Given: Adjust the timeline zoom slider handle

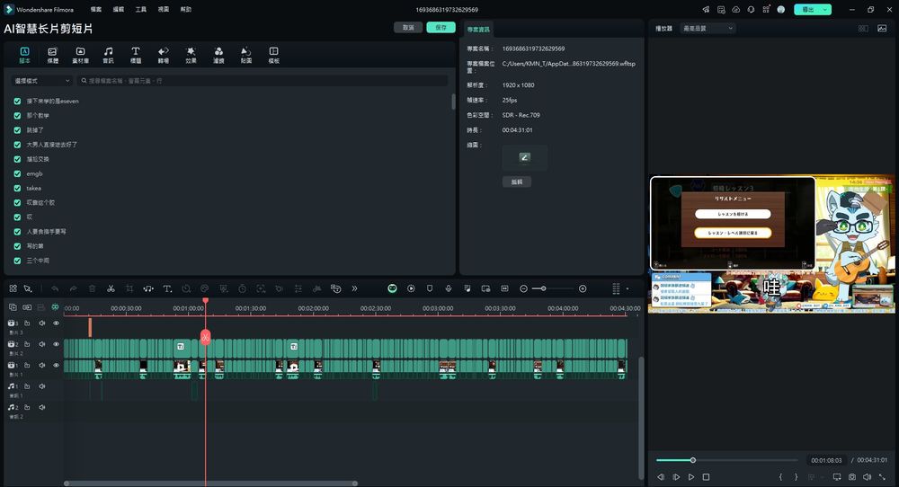Looking at the screenshot, I should click(x=543, y=288).
